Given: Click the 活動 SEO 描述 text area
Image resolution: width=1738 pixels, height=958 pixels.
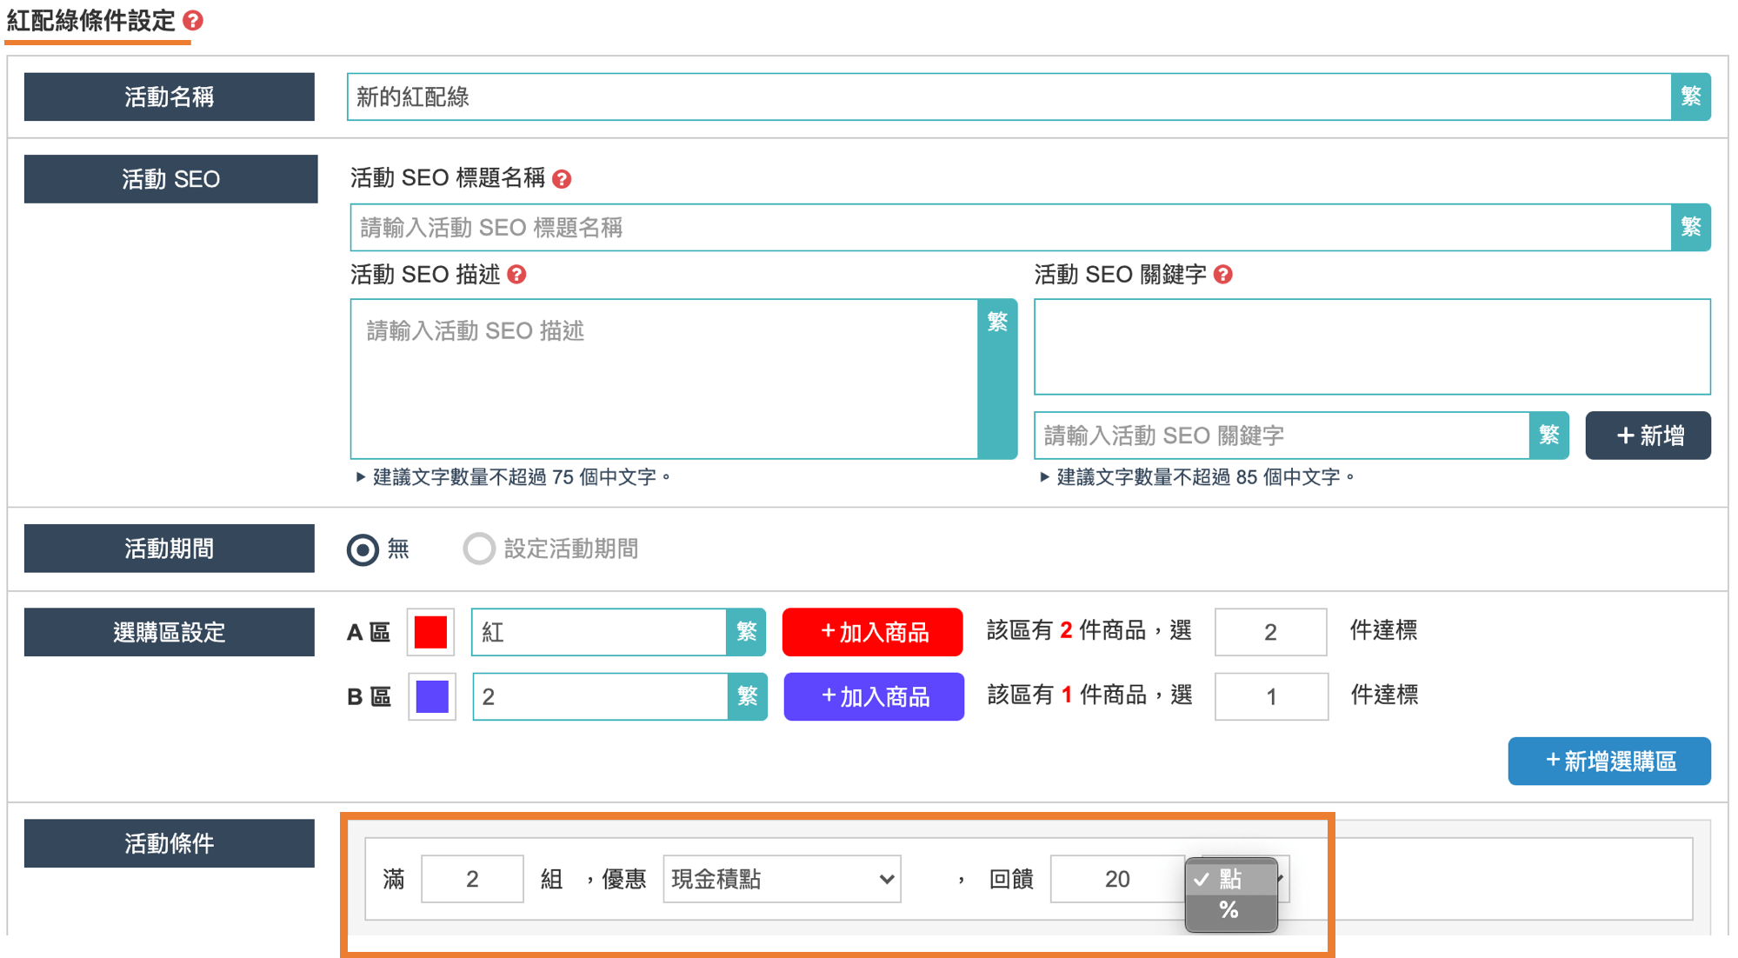Looking at the screenshot, I should coord(664,379).
